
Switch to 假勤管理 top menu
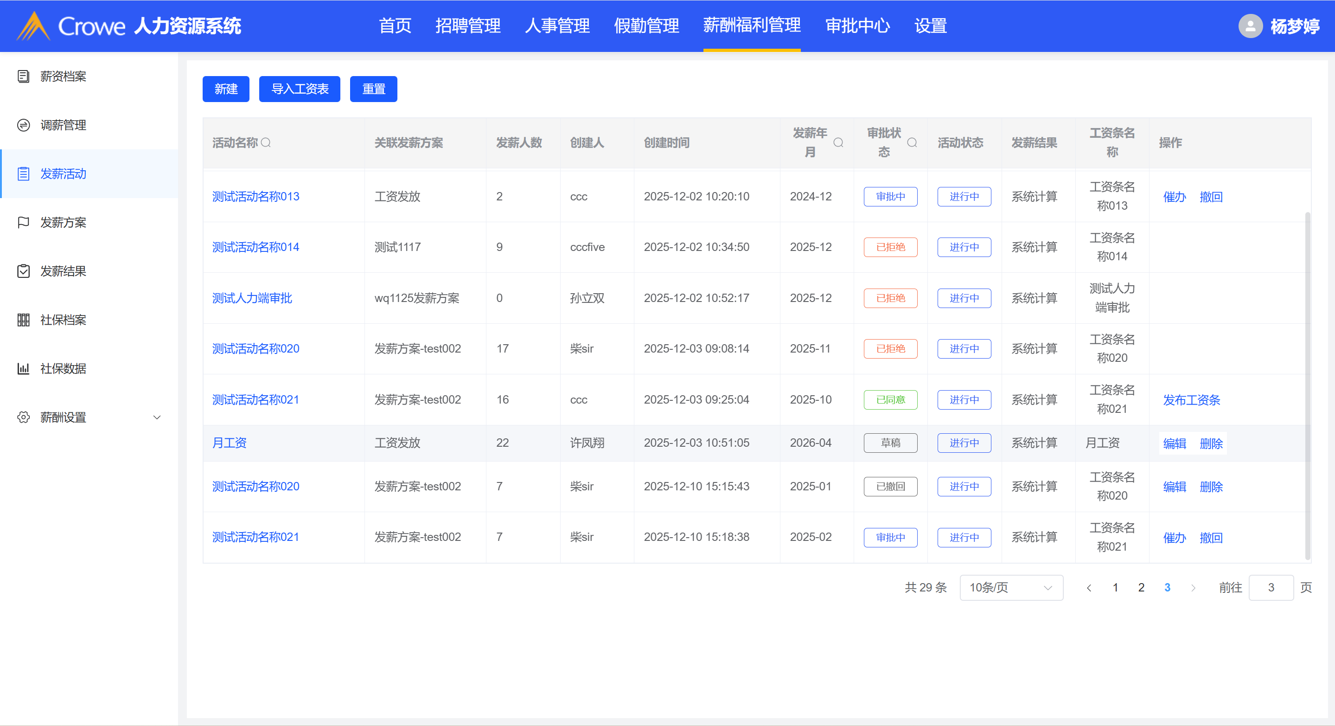pos(646,26)
